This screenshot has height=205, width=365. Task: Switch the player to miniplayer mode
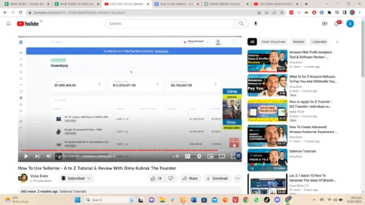coord(211,156)
